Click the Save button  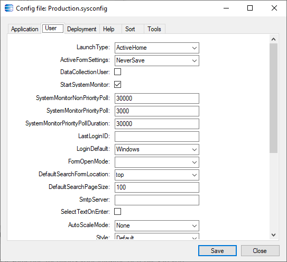[x=217, y=251]
